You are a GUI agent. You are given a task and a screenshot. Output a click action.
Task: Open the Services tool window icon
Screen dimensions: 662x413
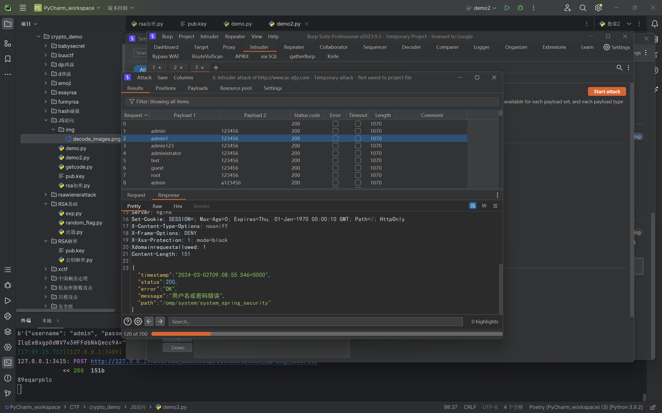point(8,347)
